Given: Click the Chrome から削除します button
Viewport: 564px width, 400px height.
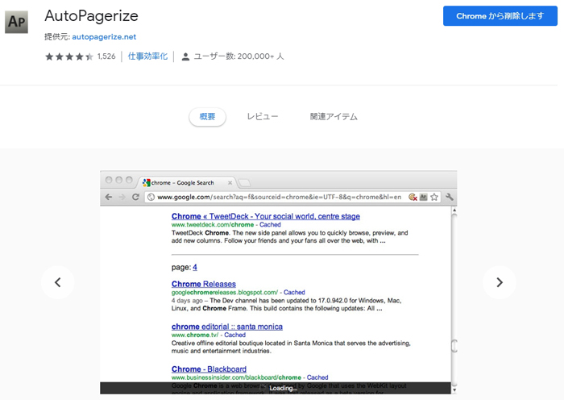Looking at the screenshot, I should point(500,16).
